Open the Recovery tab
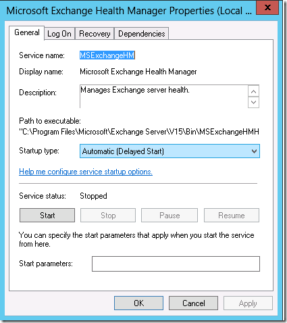 click(95, 34)
